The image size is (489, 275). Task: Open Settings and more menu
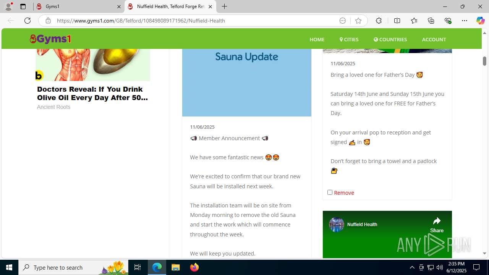click(465, 21)
